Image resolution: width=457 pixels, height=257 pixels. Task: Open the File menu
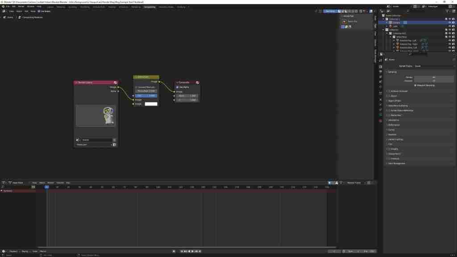(8, 6)
